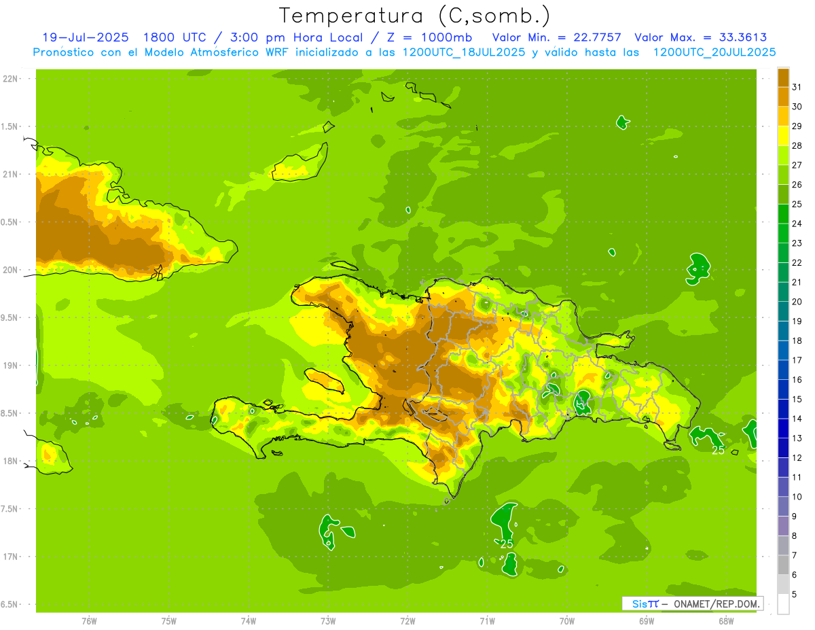
Task: Click the '25' contour label east of 68W
Action: tap(718, 450)
